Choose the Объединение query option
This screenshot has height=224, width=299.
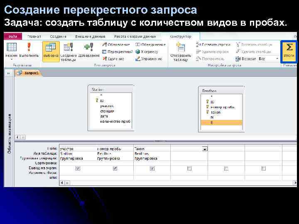[150, 44]
